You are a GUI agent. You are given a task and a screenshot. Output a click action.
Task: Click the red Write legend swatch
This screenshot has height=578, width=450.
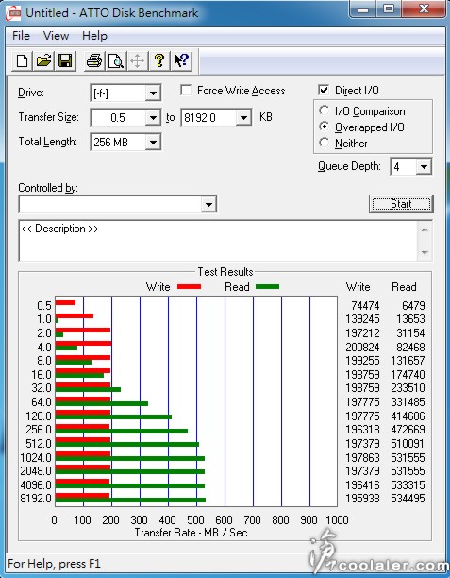coord(189,287)
